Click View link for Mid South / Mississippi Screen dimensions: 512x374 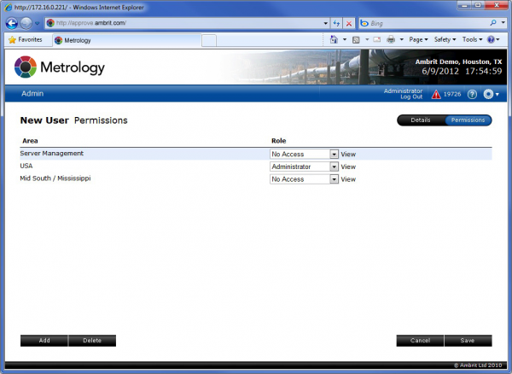pos(348,179)
